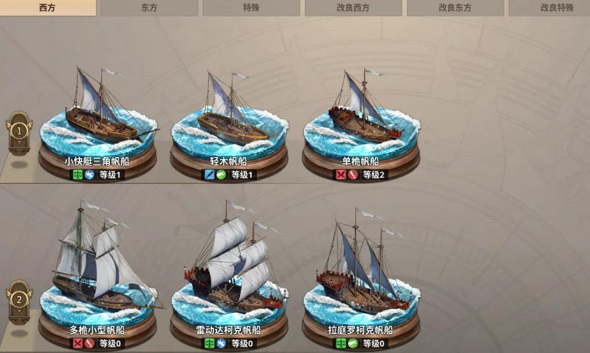This screenshot has height=353, width=590.
Task: Click green scales icon under 小快艇三角帆船
Action: 78,175
